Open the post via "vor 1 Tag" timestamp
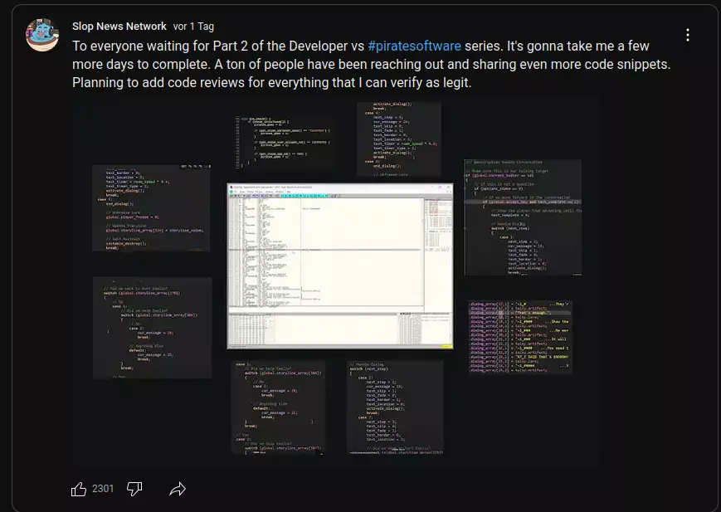This screenshot has height=512, width=721. (x=193, y=27)
